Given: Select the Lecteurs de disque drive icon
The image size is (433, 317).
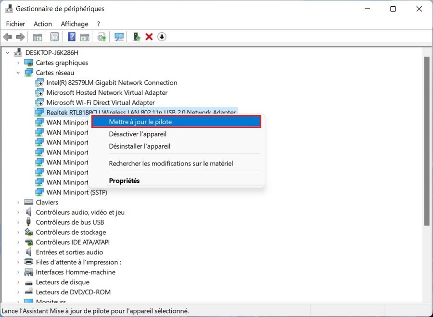Looking at the screenshot, I should point(29,282).
